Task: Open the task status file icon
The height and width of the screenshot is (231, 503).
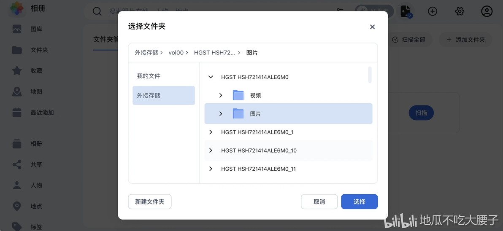Action: pyautogui.click(x=406, y=11)
